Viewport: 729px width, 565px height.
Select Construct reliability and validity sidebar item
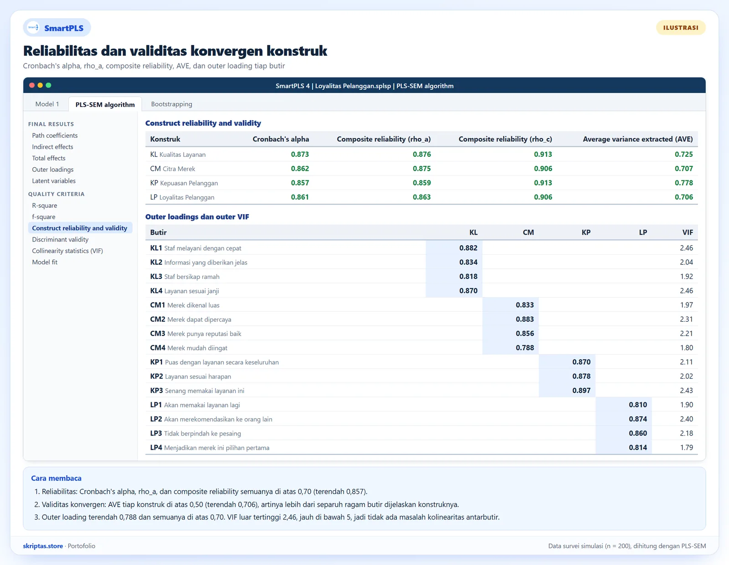(x=80, y=228)
